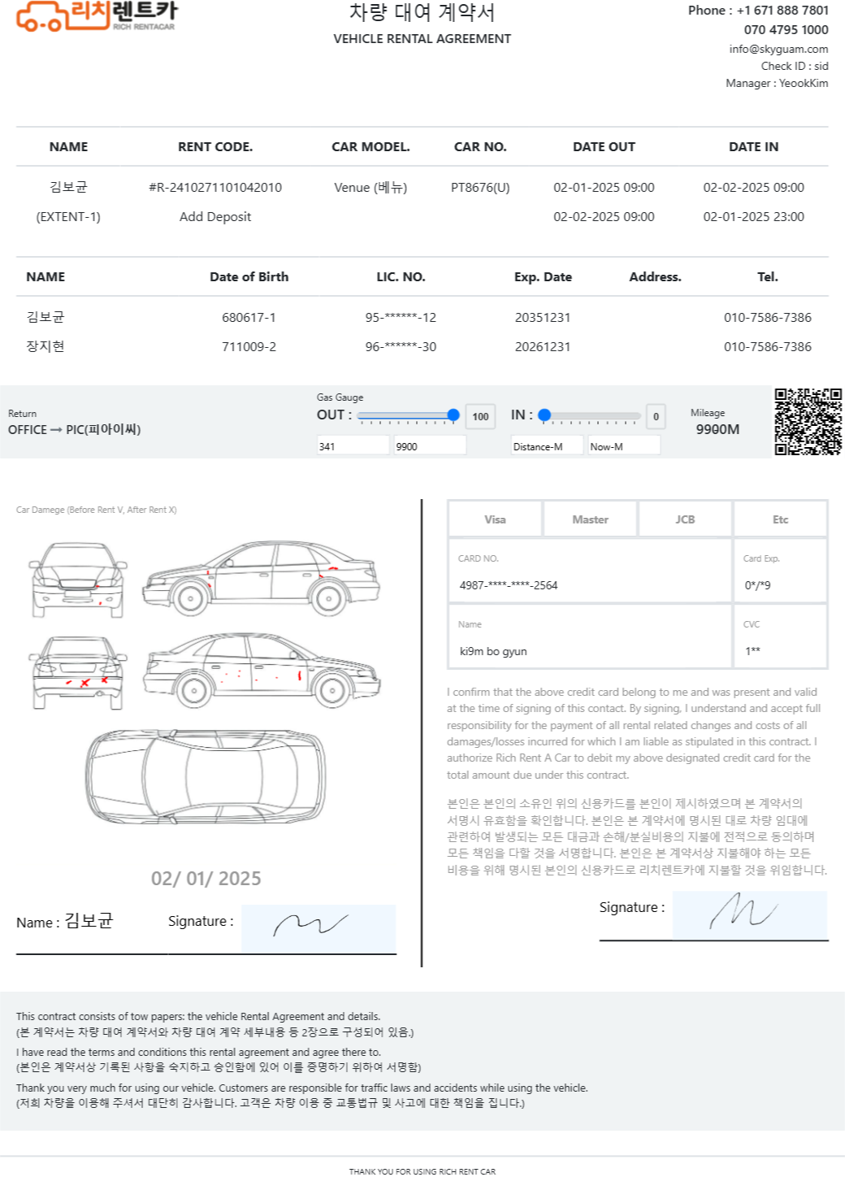
Task: Click the front view car damage diagram
Action: coord(78,580)
